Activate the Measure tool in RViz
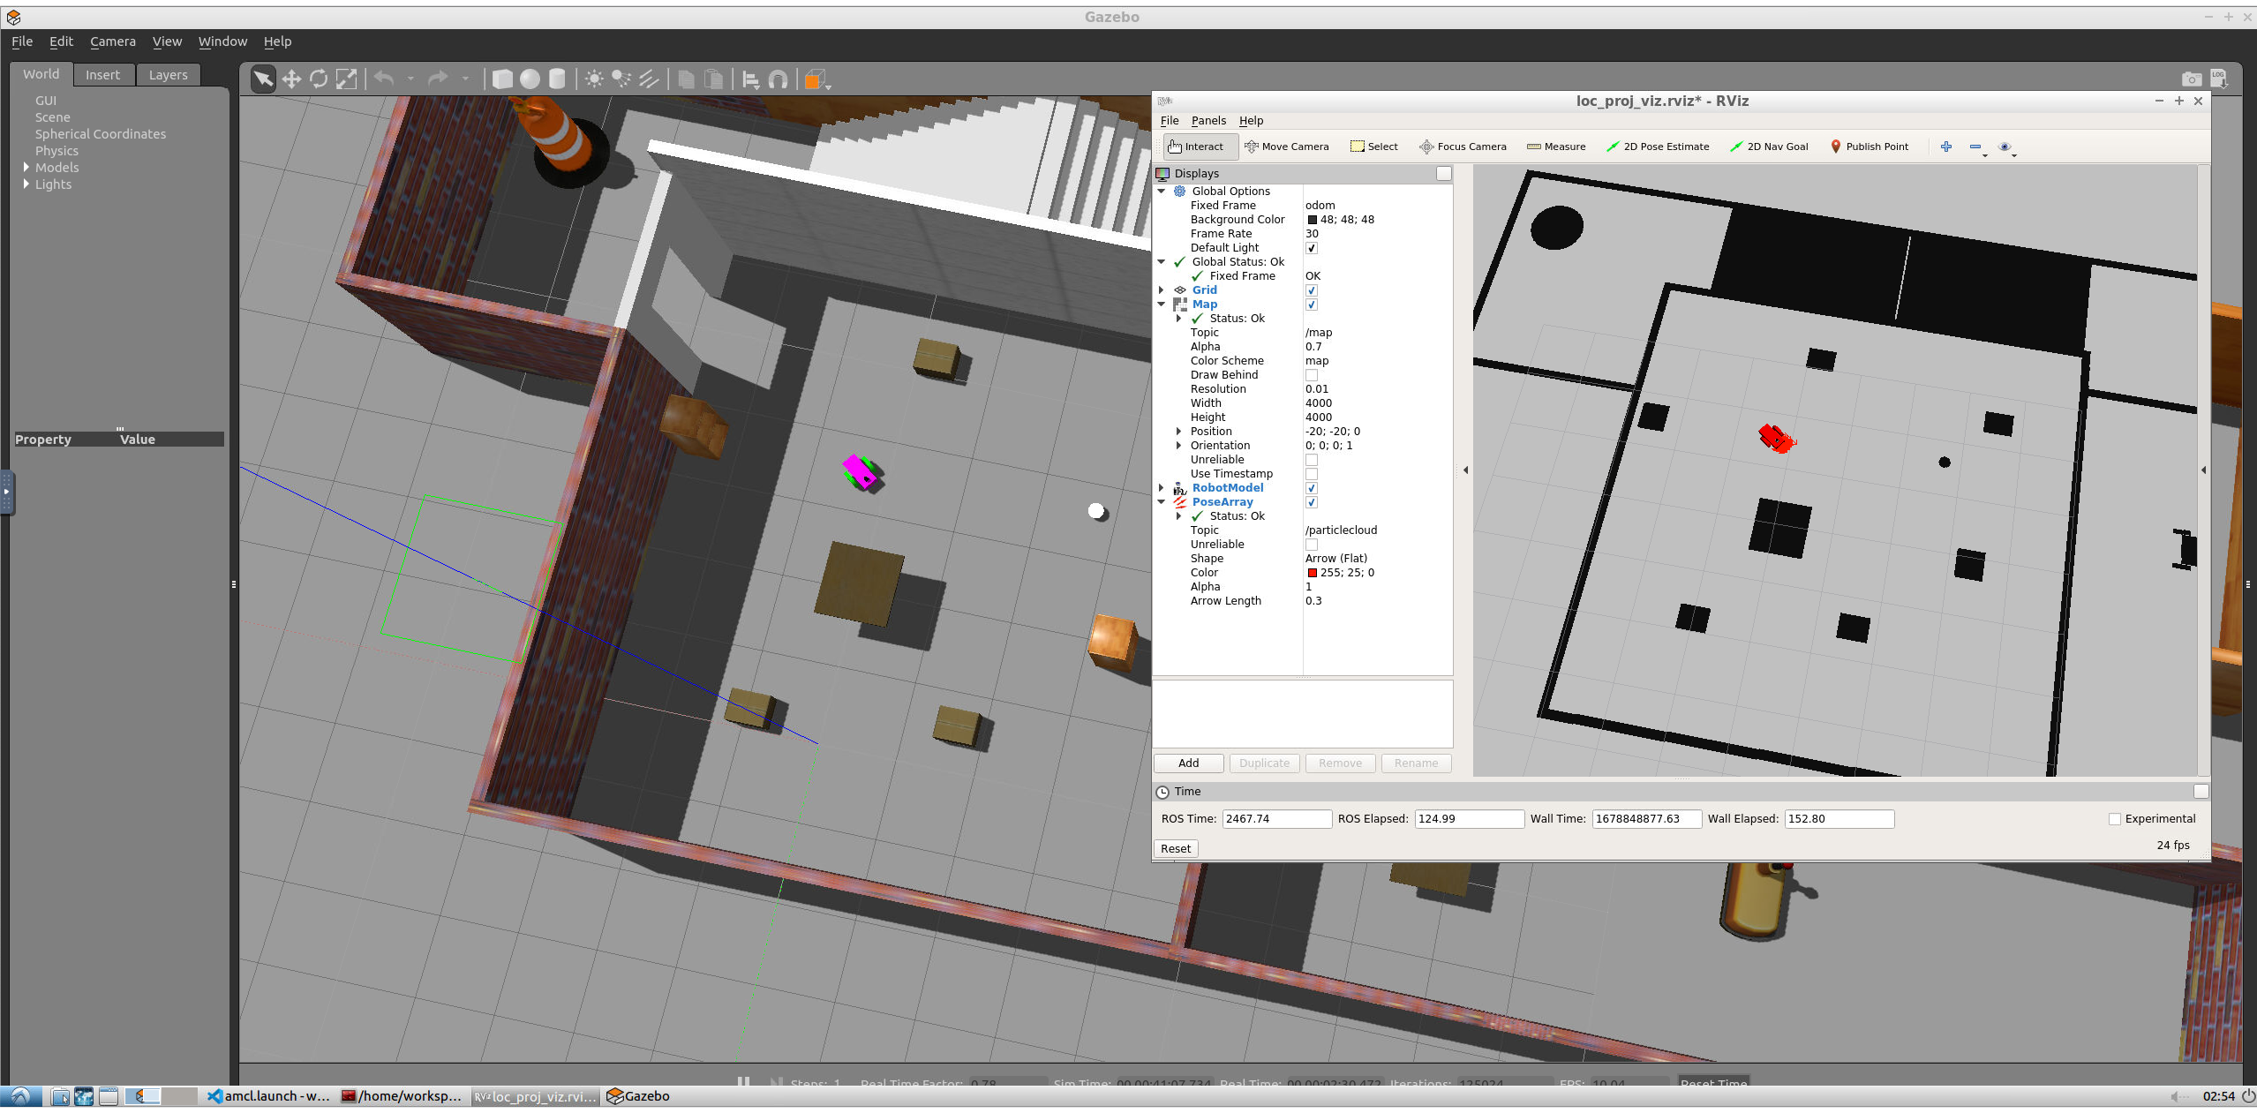Viewport: 2257px width, 1113px height. 1556,147
